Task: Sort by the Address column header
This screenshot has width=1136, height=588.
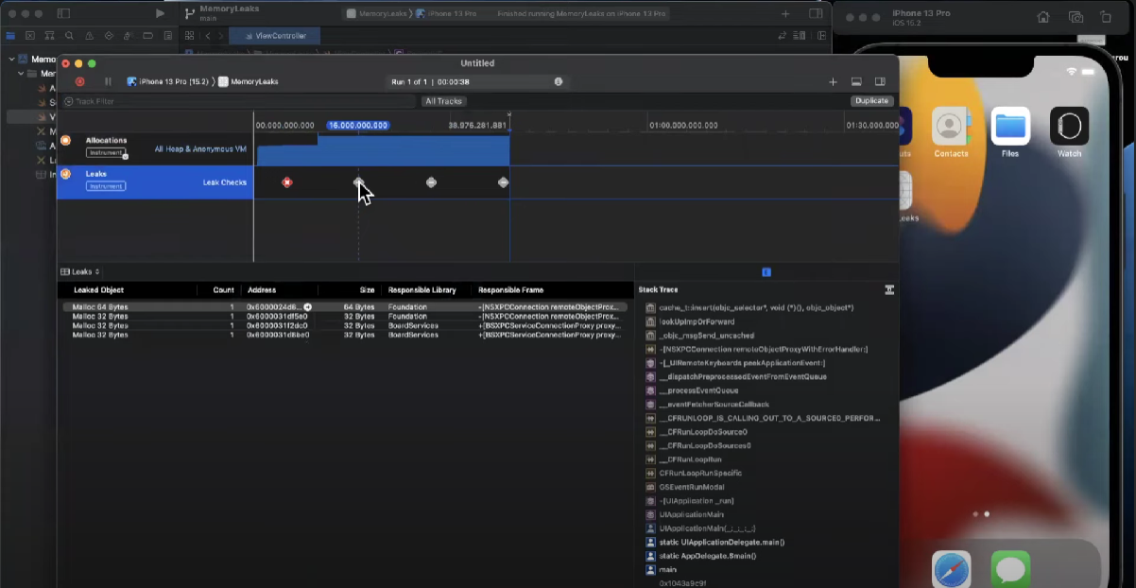Action: 261,290
